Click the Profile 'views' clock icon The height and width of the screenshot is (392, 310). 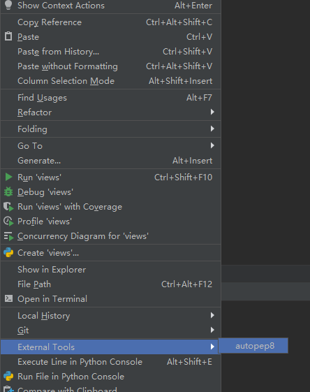pyautogui.click(x=8, y=222)
